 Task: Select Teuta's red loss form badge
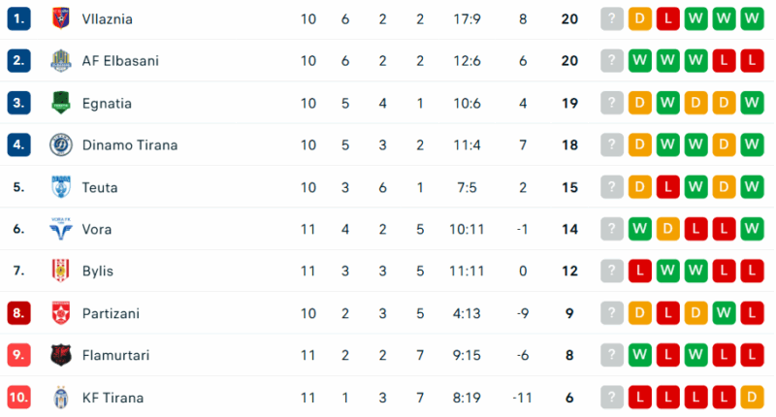tap(666, 187)
